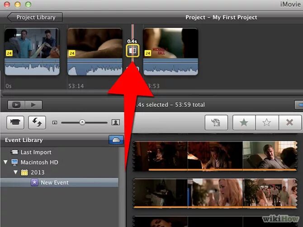
Task: Reject selection with the X button
Action: pyautogui.click(x=290, y=122)
